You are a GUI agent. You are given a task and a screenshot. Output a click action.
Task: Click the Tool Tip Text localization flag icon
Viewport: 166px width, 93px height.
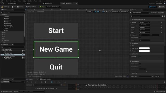click(153, 76)
